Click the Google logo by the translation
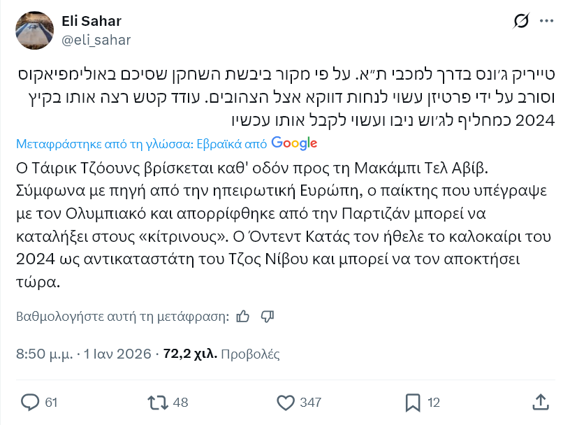 point(294,143)
